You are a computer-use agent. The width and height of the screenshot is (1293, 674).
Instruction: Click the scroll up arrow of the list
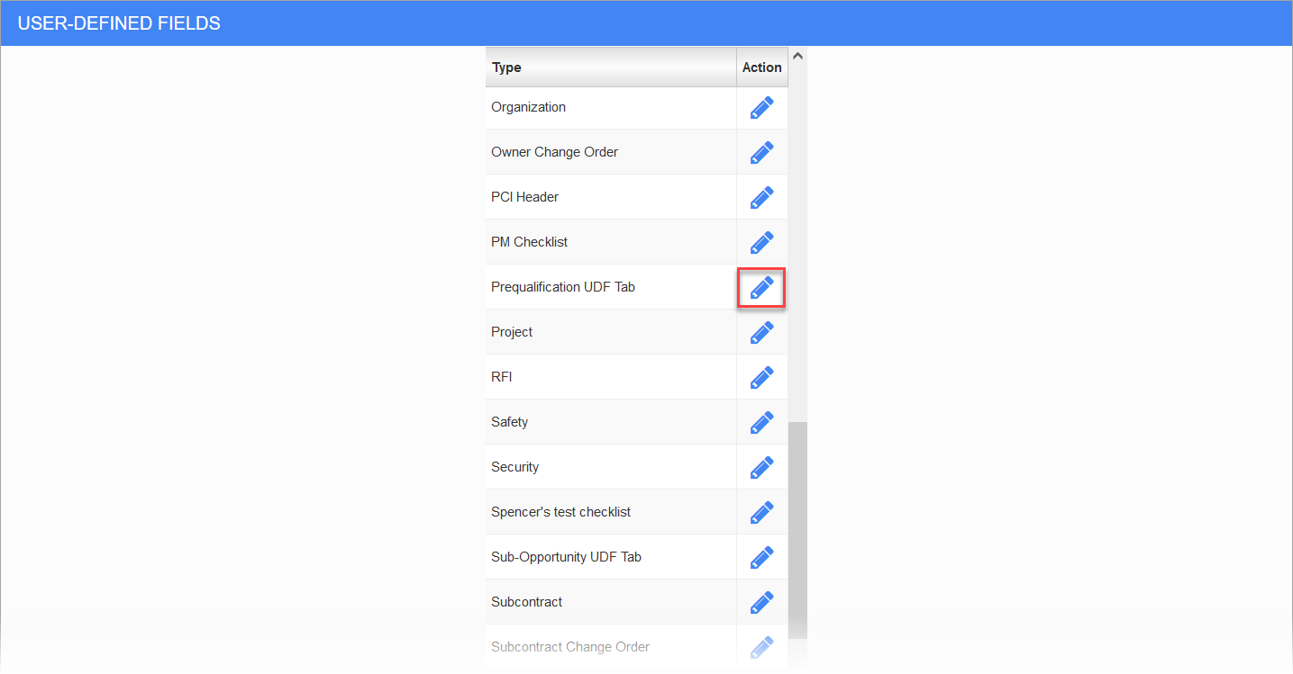coord(797,56)
